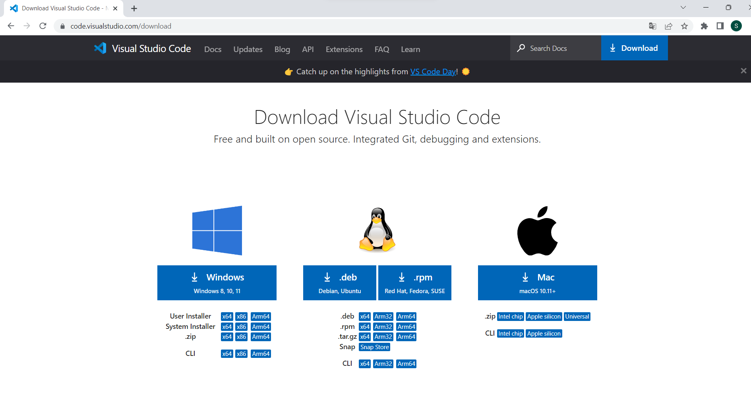
Task: Select Mac .zip Apple silicon
Action: click(544, 317)
